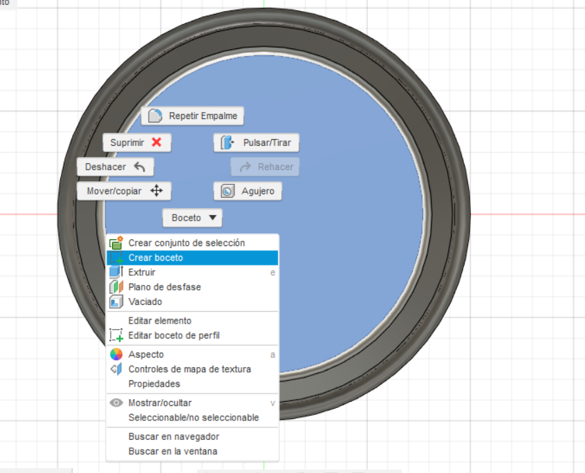Screen dimensions: 585x473
Task: Click Suprimir to delete the selection
Action: tap(137, 142)
